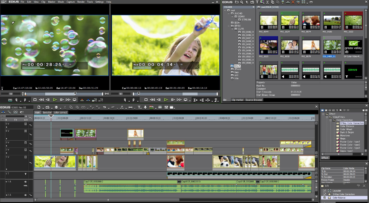The width and height of the screenshot is (369, 203).
Task: Switch to the Source Browser tab
Action: coord(254,100)
